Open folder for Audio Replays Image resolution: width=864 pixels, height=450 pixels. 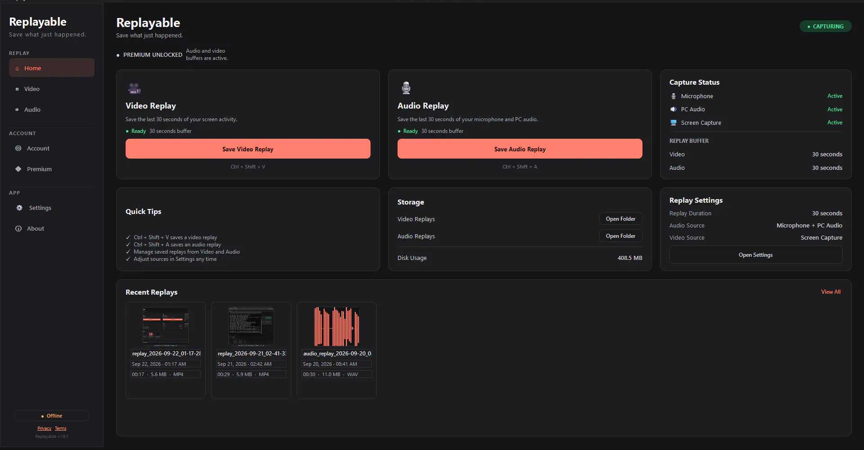(620, 236)
